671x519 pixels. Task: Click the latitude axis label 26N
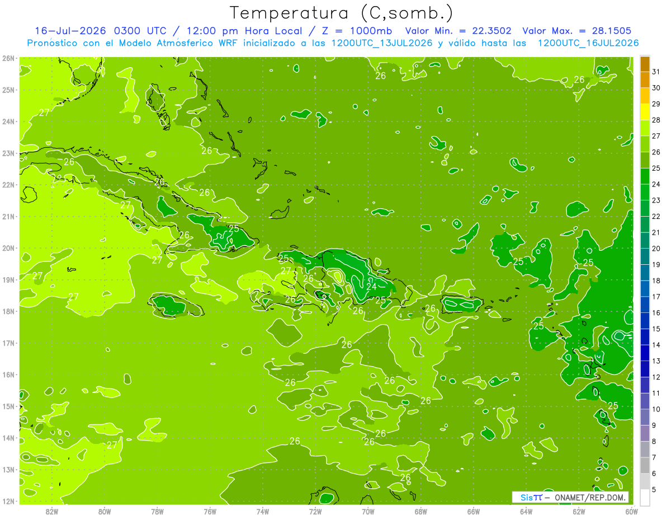click(x=8, y=58)
